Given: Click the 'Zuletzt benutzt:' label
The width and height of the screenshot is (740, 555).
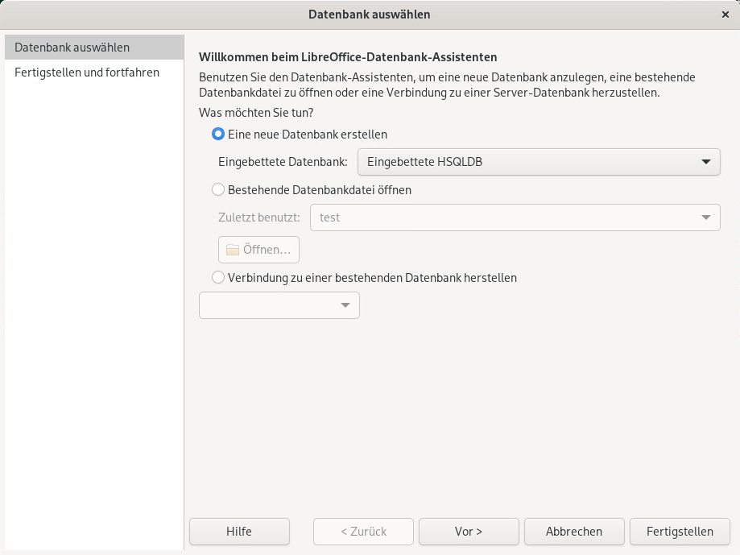Looking at the screenshot, I should click(x=259, y=217).
